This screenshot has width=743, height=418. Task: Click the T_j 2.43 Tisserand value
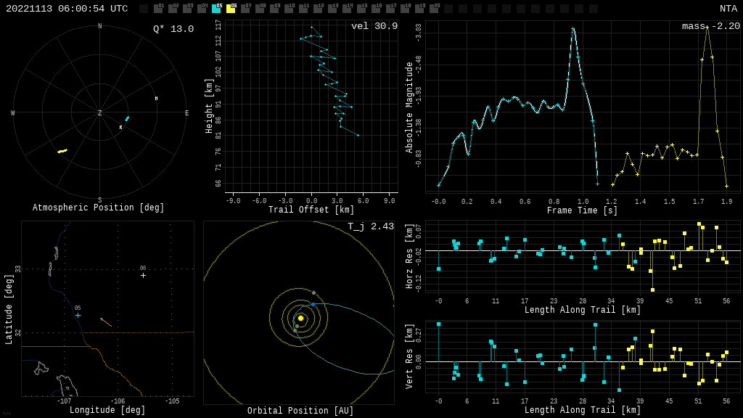click(x=370, y=226)
